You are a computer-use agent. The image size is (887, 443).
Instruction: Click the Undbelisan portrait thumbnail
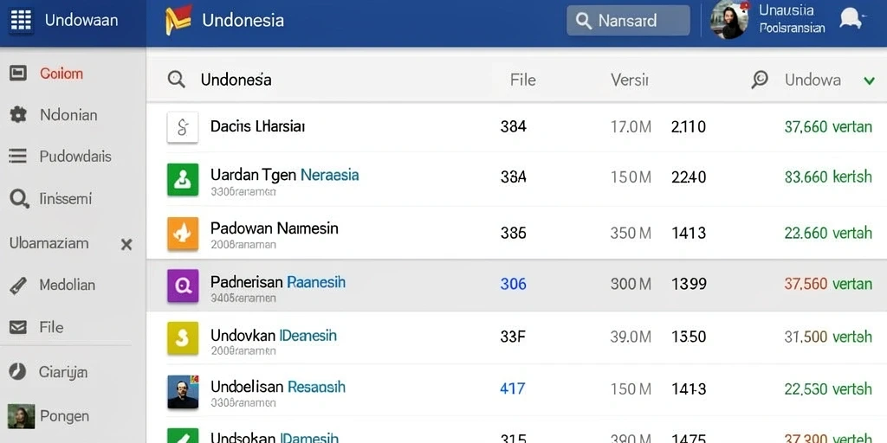pos(183,392)
